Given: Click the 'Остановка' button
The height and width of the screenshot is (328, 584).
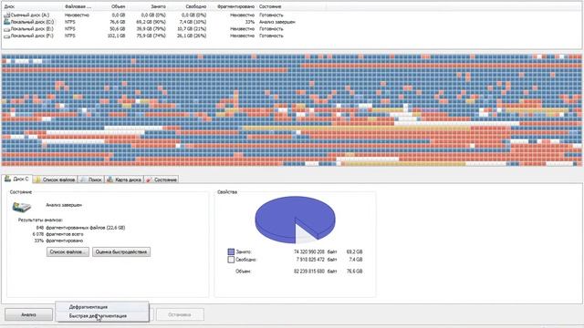Looking at the screenshot, I should pos(180,314).
